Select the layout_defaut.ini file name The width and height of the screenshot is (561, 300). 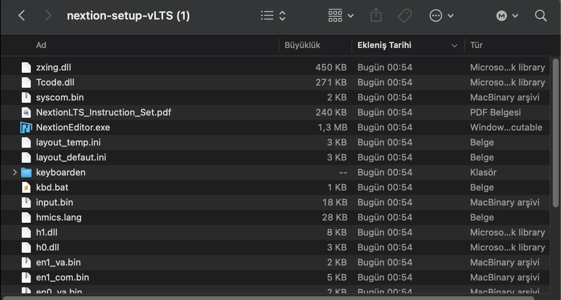pyautogui.click(x=71, y=157)
